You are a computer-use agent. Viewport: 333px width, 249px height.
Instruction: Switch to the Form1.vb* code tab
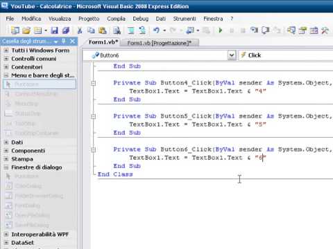103,42
